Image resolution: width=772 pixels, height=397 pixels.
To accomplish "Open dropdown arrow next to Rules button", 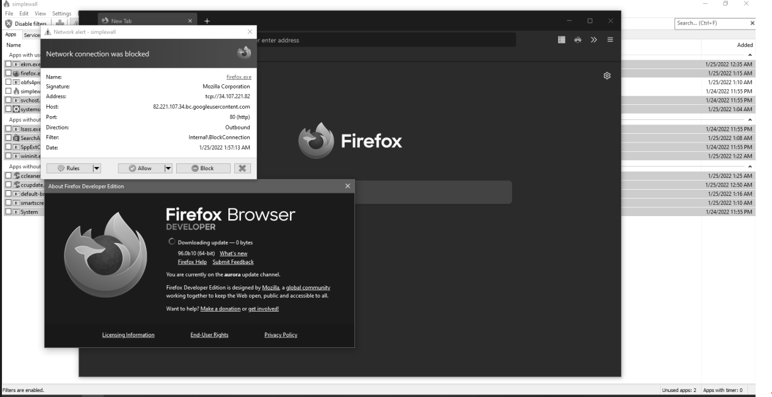I will 97,168.
